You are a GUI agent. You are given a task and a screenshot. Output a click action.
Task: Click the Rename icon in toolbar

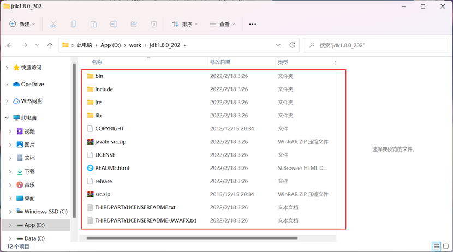coord(114,24)
